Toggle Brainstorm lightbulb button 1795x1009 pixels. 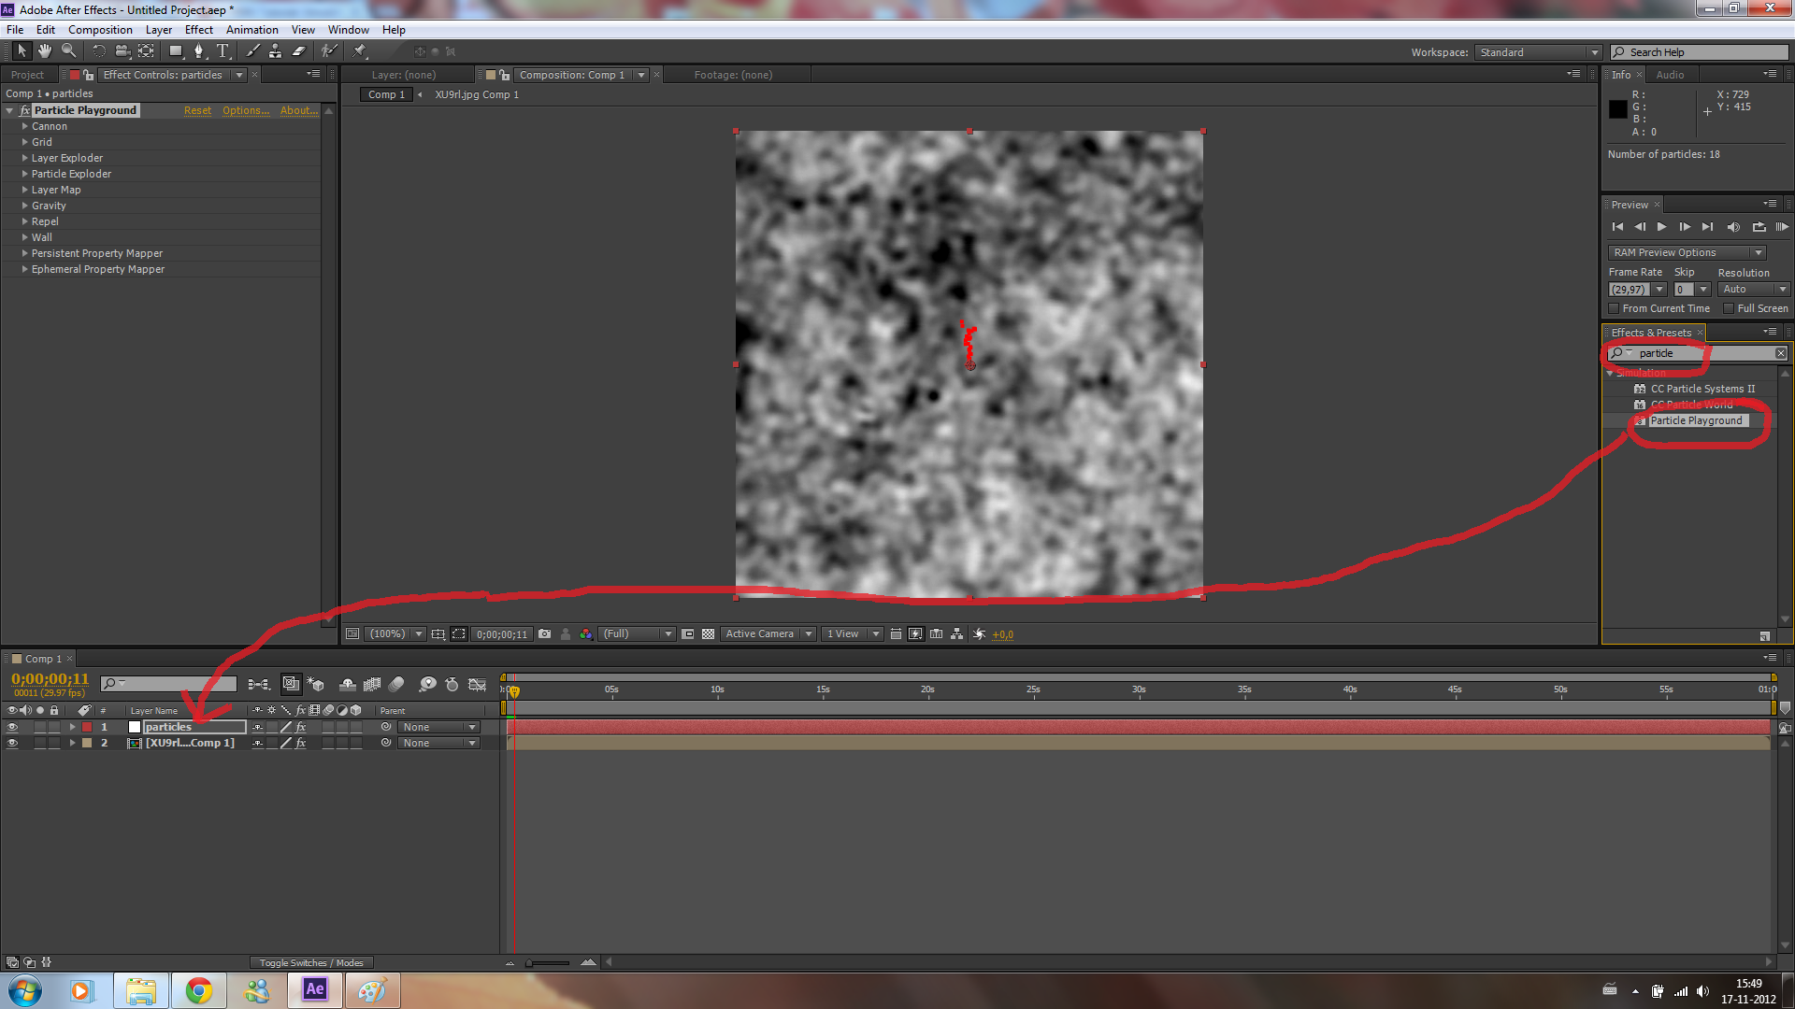pos(427,685)
